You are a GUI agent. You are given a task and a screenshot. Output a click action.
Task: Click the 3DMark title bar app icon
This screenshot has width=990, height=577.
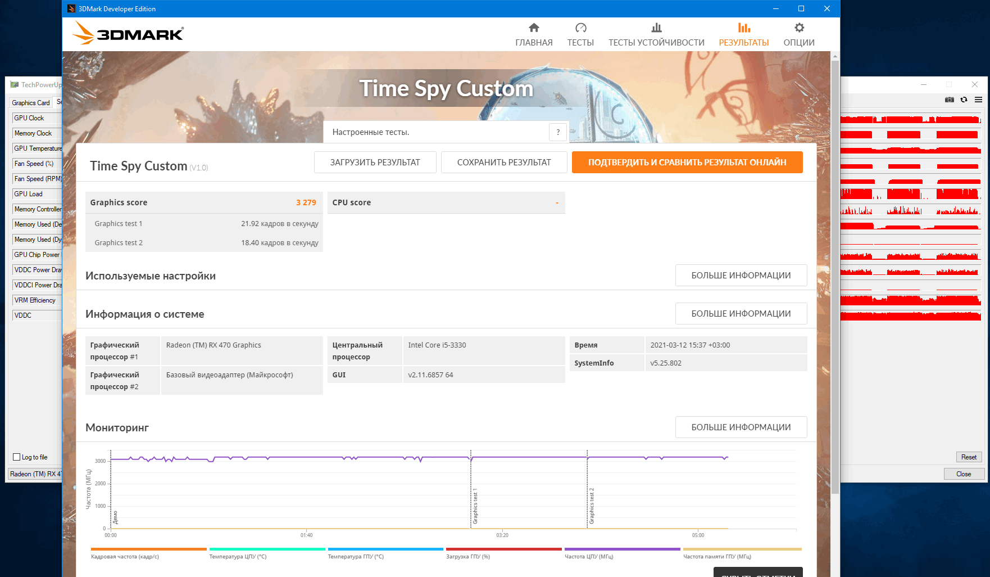point(71,8)
